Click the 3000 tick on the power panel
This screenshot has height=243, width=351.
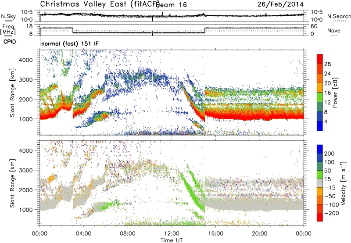(25, 80)
